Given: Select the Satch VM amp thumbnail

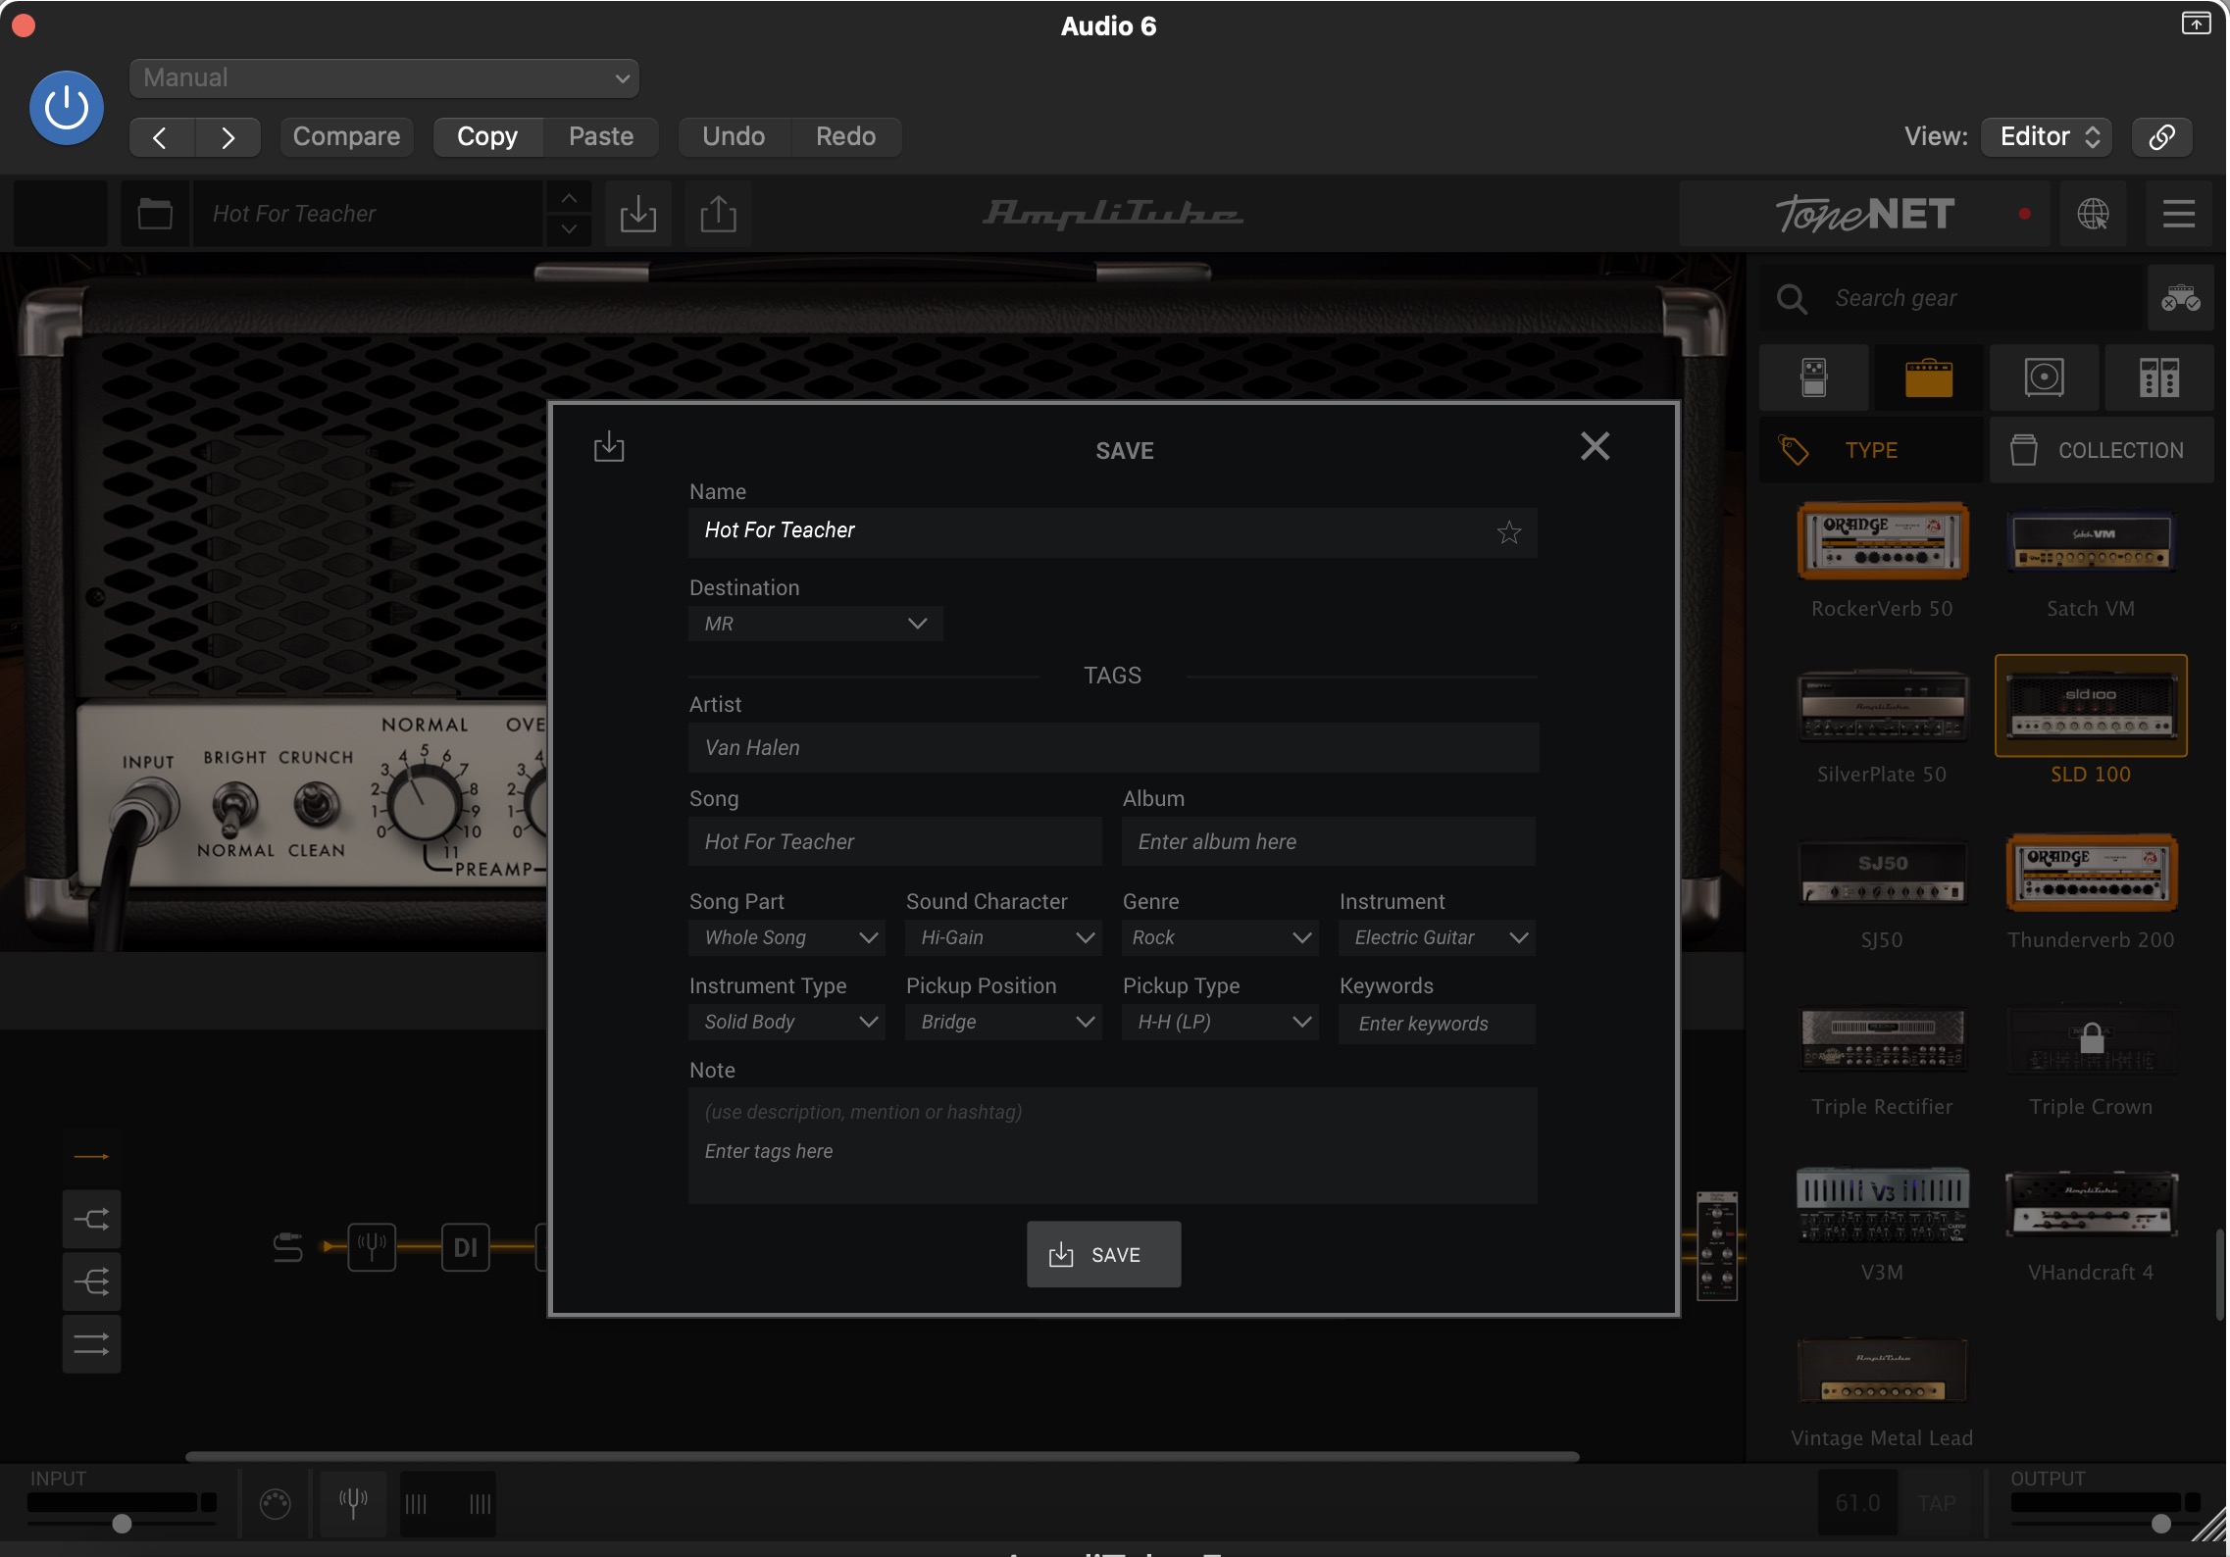Looking at the screenshot, I should (x=2092, y=541).
